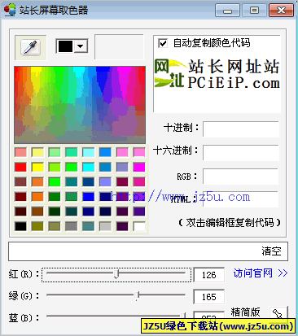Screen dimensions: 298x336
Task: Click the app icon in the title bar
Action: pos(10,10)
